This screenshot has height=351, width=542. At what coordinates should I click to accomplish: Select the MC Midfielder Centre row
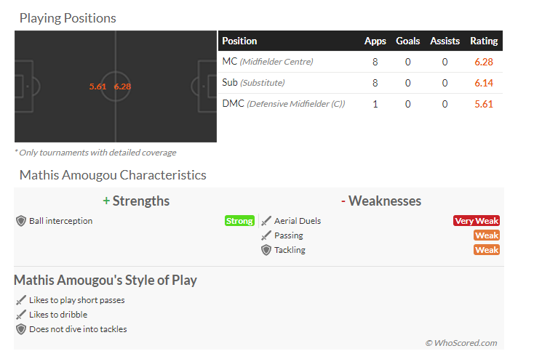[361, 62]
